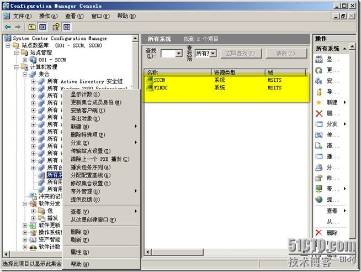This screenshot has width=361, height=272.
Task: Choose 刷新(F) in context menu
Action: [102, 240]
